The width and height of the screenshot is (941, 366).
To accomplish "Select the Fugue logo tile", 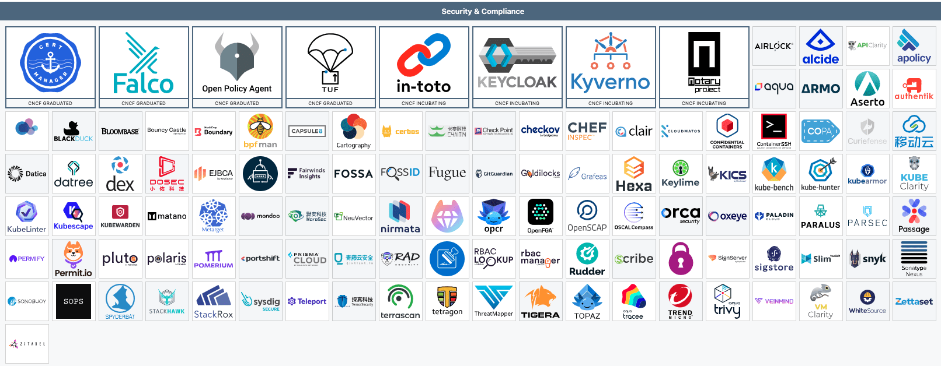I will click(447, 174).
